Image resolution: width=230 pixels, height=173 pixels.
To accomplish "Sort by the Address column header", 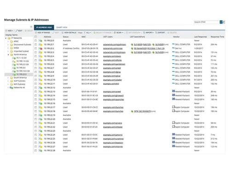I will pos(47,37).
